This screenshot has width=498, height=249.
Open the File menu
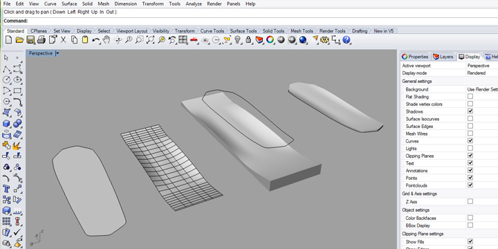pyautogui.click(x=7, y=4)
